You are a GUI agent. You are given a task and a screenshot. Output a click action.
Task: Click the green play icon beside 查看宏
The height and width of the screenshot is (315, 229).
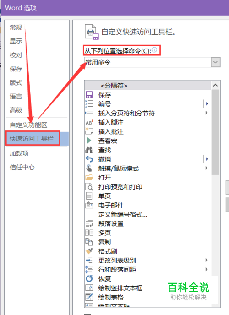[89, 141]
